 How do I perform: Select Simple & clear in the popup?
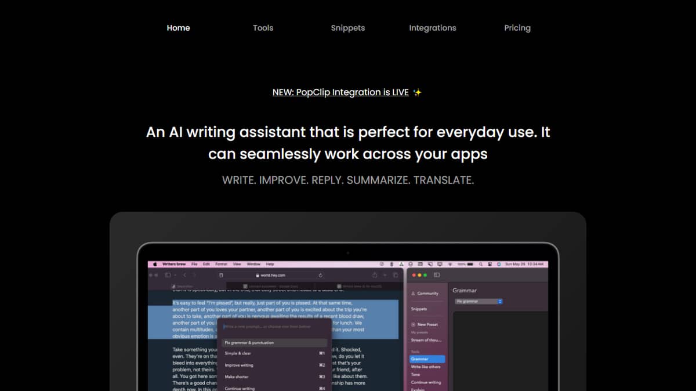pos(274,353)
